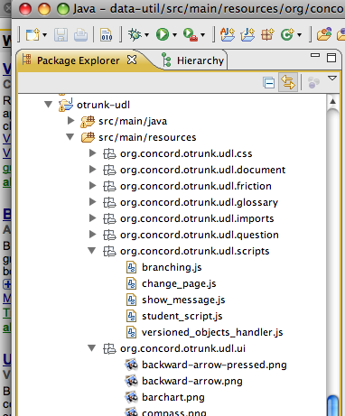Expand org.concord.otrunk.udl.document package

(92, 170)
